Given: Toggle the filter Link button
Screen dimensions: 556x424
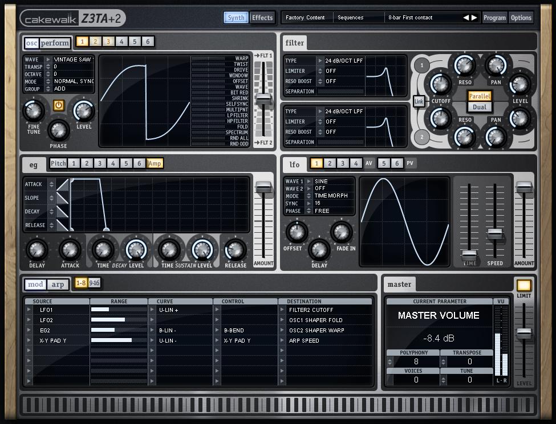Looking at the screenshot, I should pyautogui.click(x=419, y=101).
